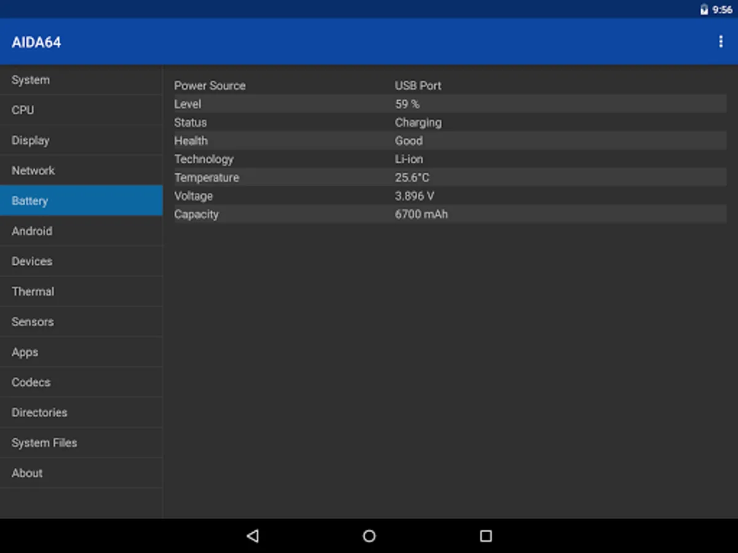The image size is (738, 553).
Task: Tap the recent apps square button
Action: click(486, 536)
